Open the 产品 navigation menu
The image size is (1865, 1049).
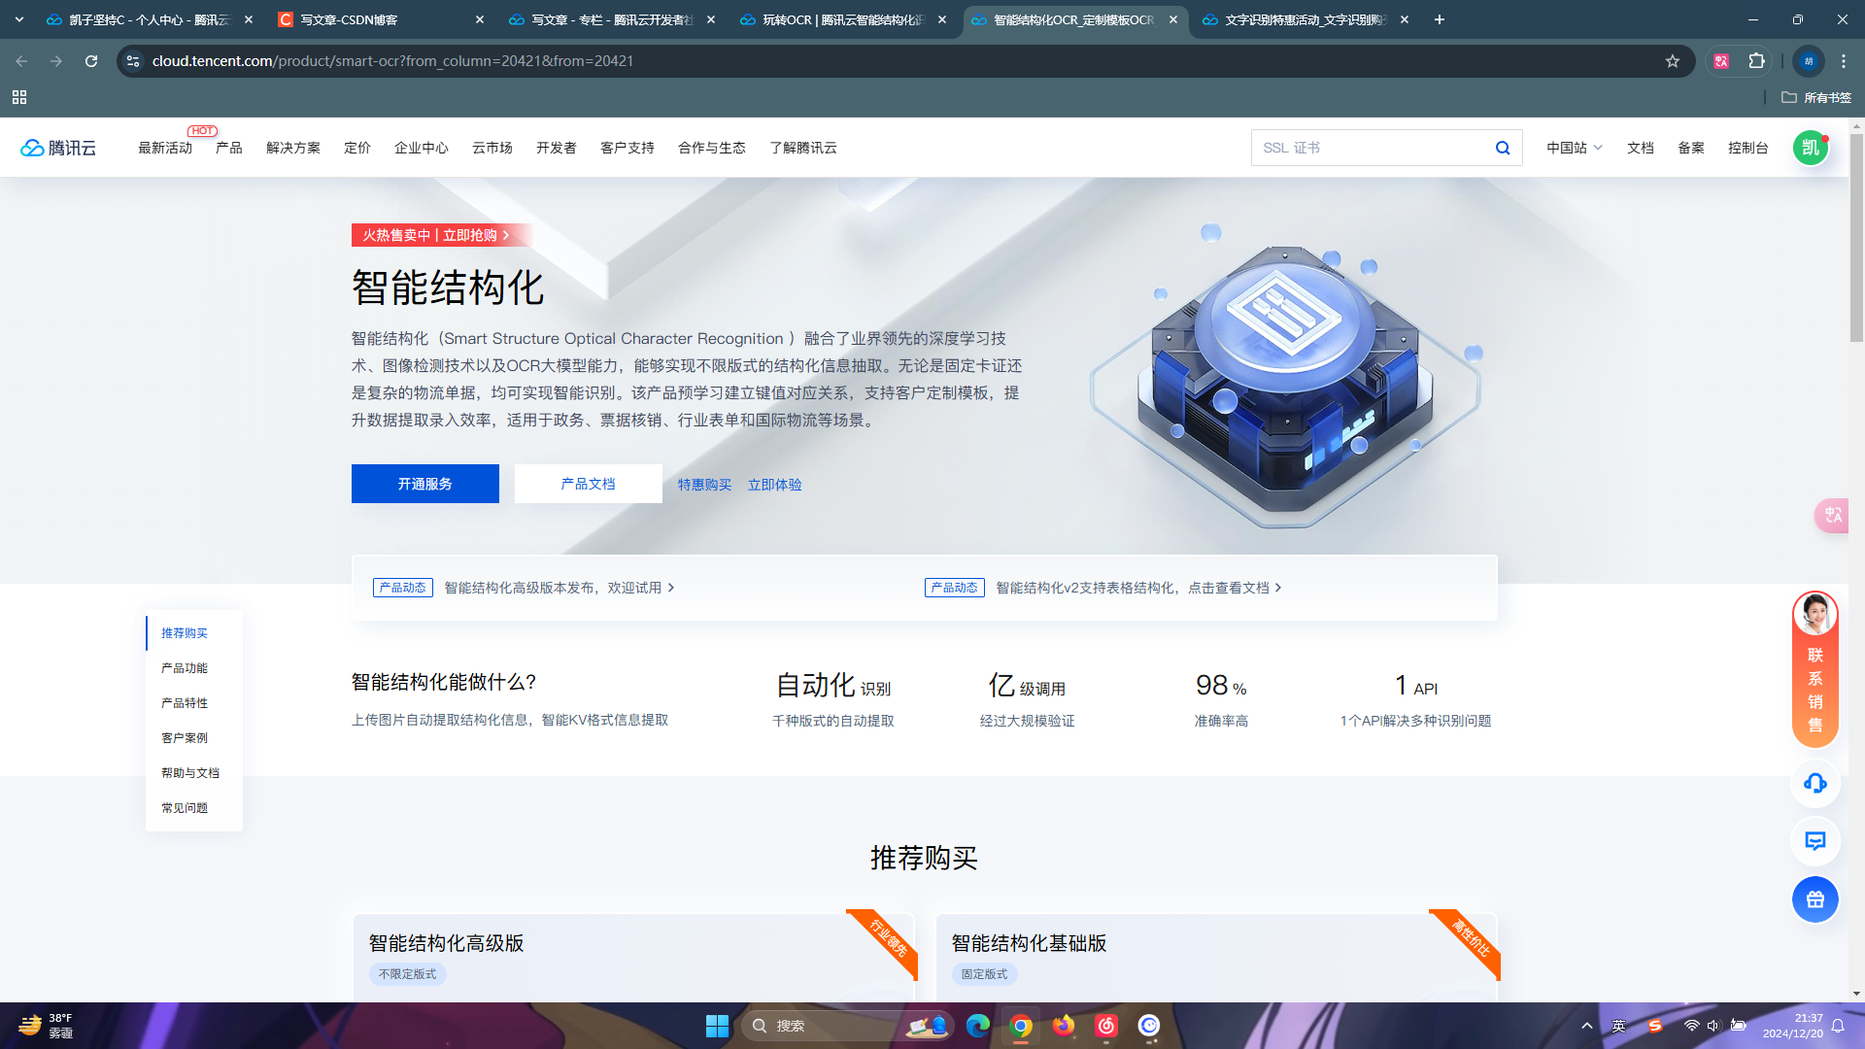[x=229, y=148]
